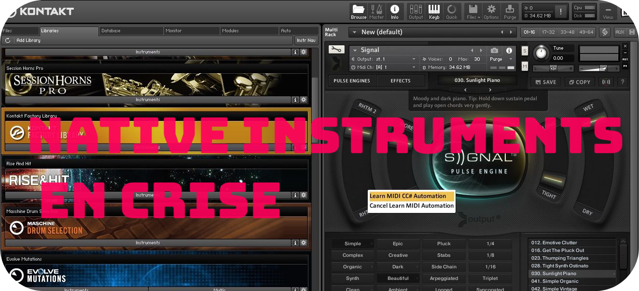Open the Browse folder icon in toolbar
The image size is (639, 291).
(358, 11)
